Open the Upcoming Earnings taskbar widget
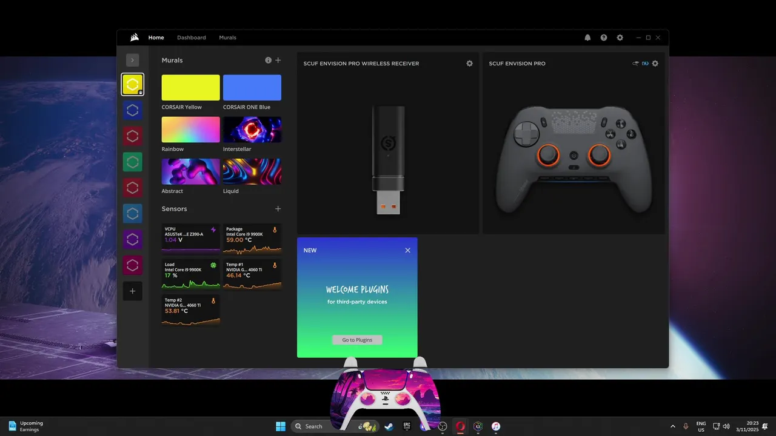Viewport: 776px width, 436px height. [25, 426]
